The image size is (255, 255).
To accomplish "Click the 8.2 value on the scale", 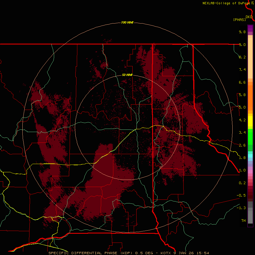I will pos(242,57).
